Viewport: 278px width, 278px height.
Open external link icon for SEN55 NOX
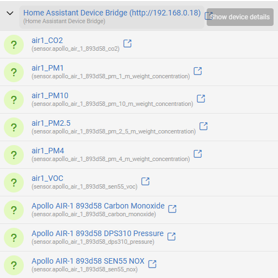152,264
